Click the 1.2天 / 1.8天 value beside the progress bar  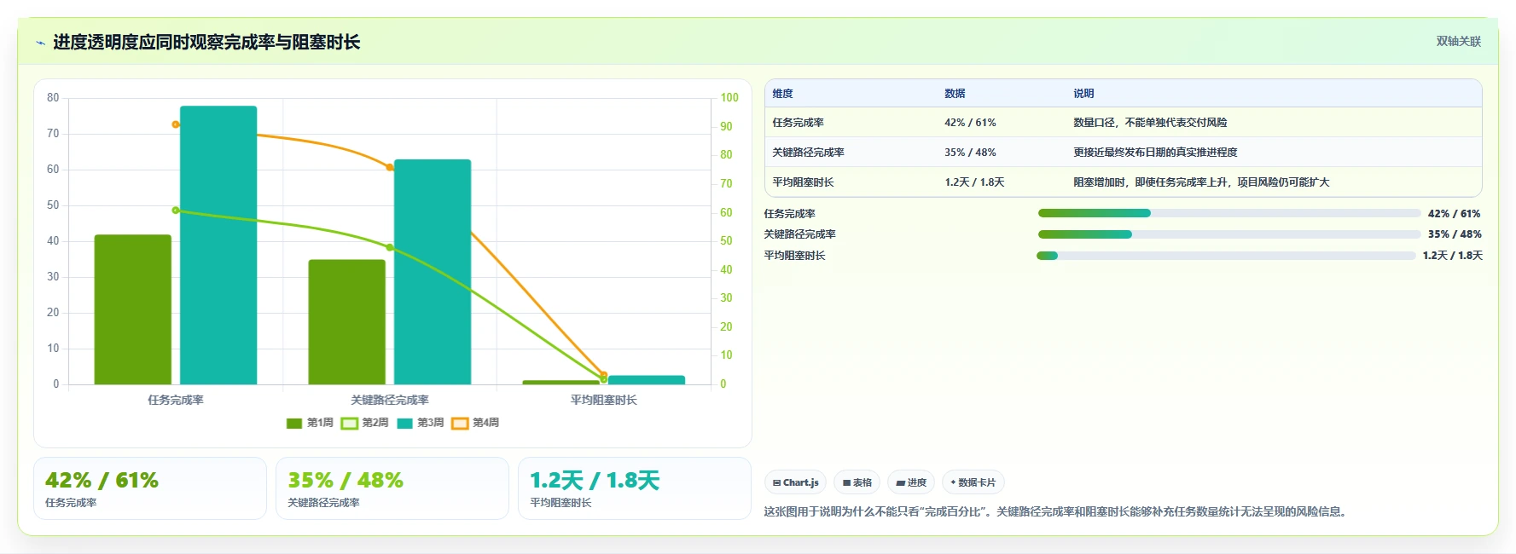(x=1452, y=256)
